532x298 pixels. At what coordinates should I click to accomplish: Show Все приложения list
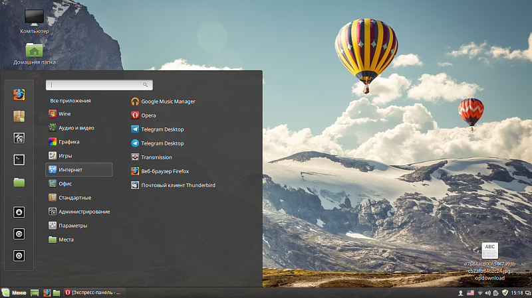(x=70, y=101)
